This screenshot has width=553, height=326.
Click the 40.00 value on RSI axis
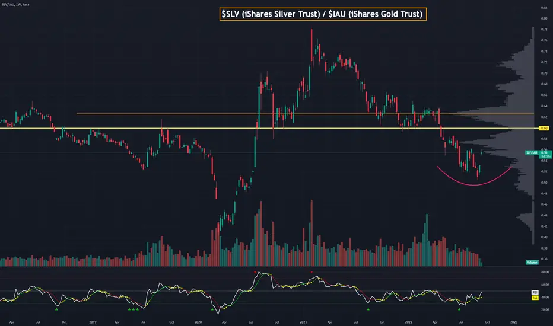click(x=545, y=297)
